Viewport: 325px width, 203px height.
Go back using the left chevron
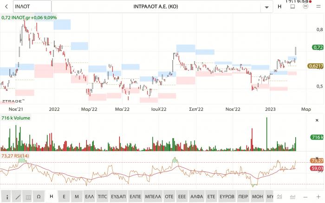point(6,7)
